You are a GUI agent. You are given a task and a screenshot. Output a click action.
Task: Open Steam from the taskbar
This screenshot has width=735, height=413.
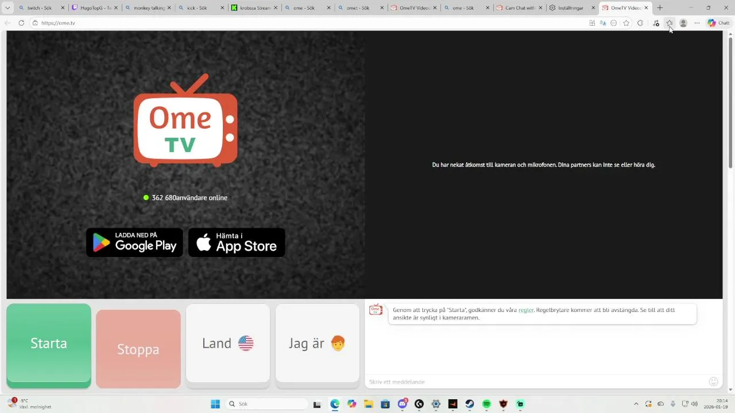[x=470, y=404]
